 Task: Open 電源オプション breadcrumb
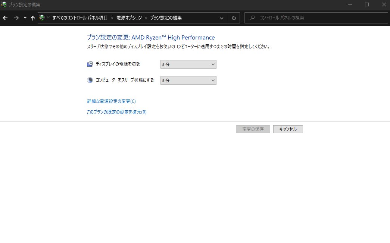click(x=129, y=18)
